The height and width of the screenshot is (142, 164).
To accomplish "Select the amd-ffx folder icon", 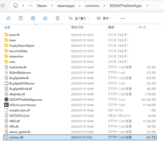I will click(x=6, y=35).
